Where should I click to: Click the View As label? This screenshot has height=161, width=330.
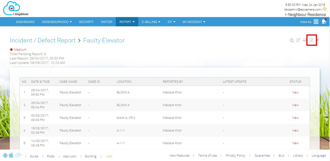point(306,22)
